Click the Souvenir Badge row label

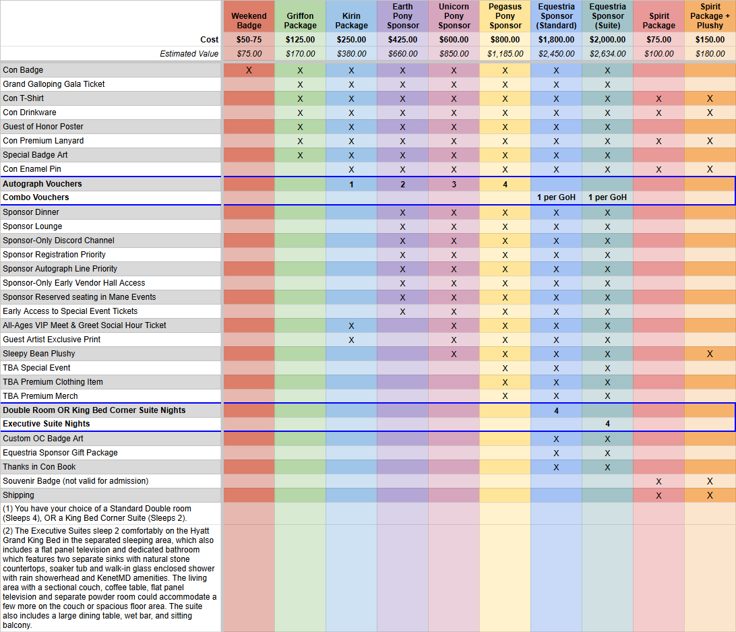click(75, 481)
